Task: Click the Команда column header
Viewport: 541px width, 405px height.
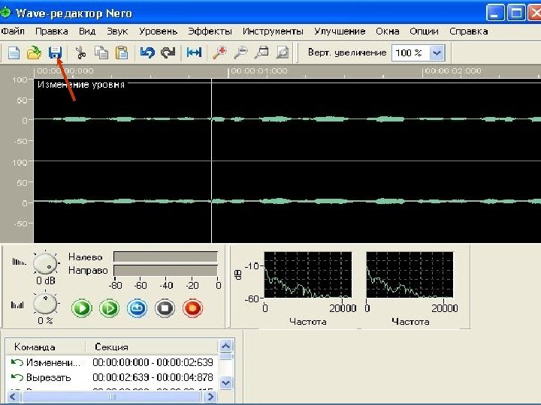Action: [34, 346]
